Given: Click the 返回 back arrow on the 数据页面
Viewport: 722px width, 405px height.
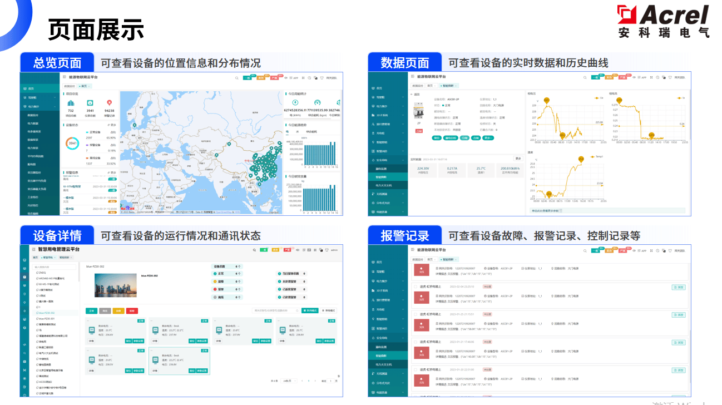Looking at the screenshot, I should pos(412,95).
